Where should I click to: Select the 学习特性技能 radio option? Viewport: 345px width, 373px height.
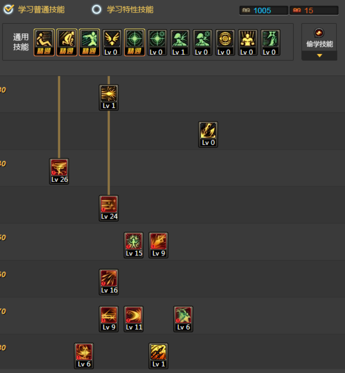click(x=96, y=10)
